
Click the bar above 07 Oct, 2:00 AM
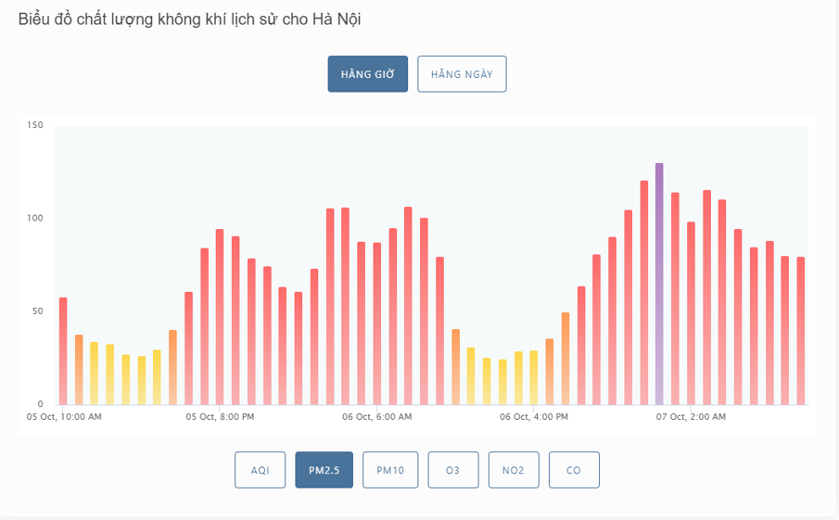tap(691, 313)
